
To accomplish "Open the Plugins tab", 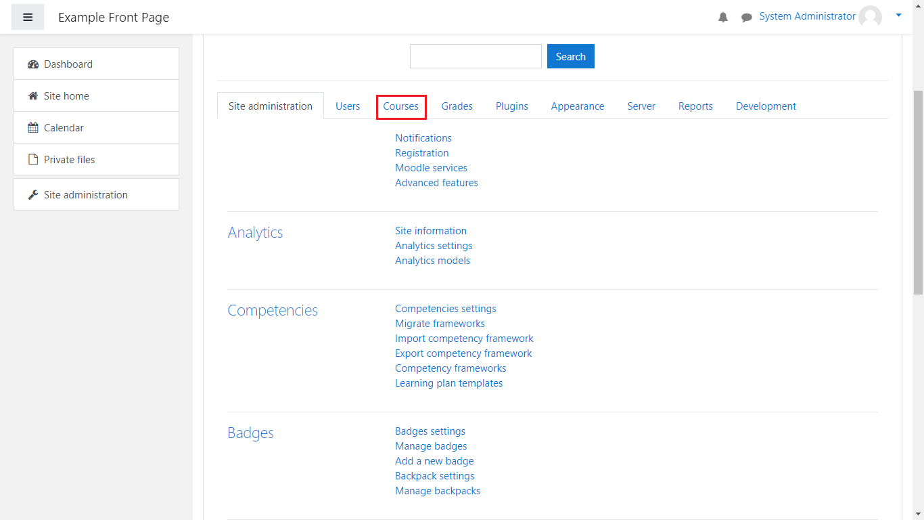I will coord(511,106).
